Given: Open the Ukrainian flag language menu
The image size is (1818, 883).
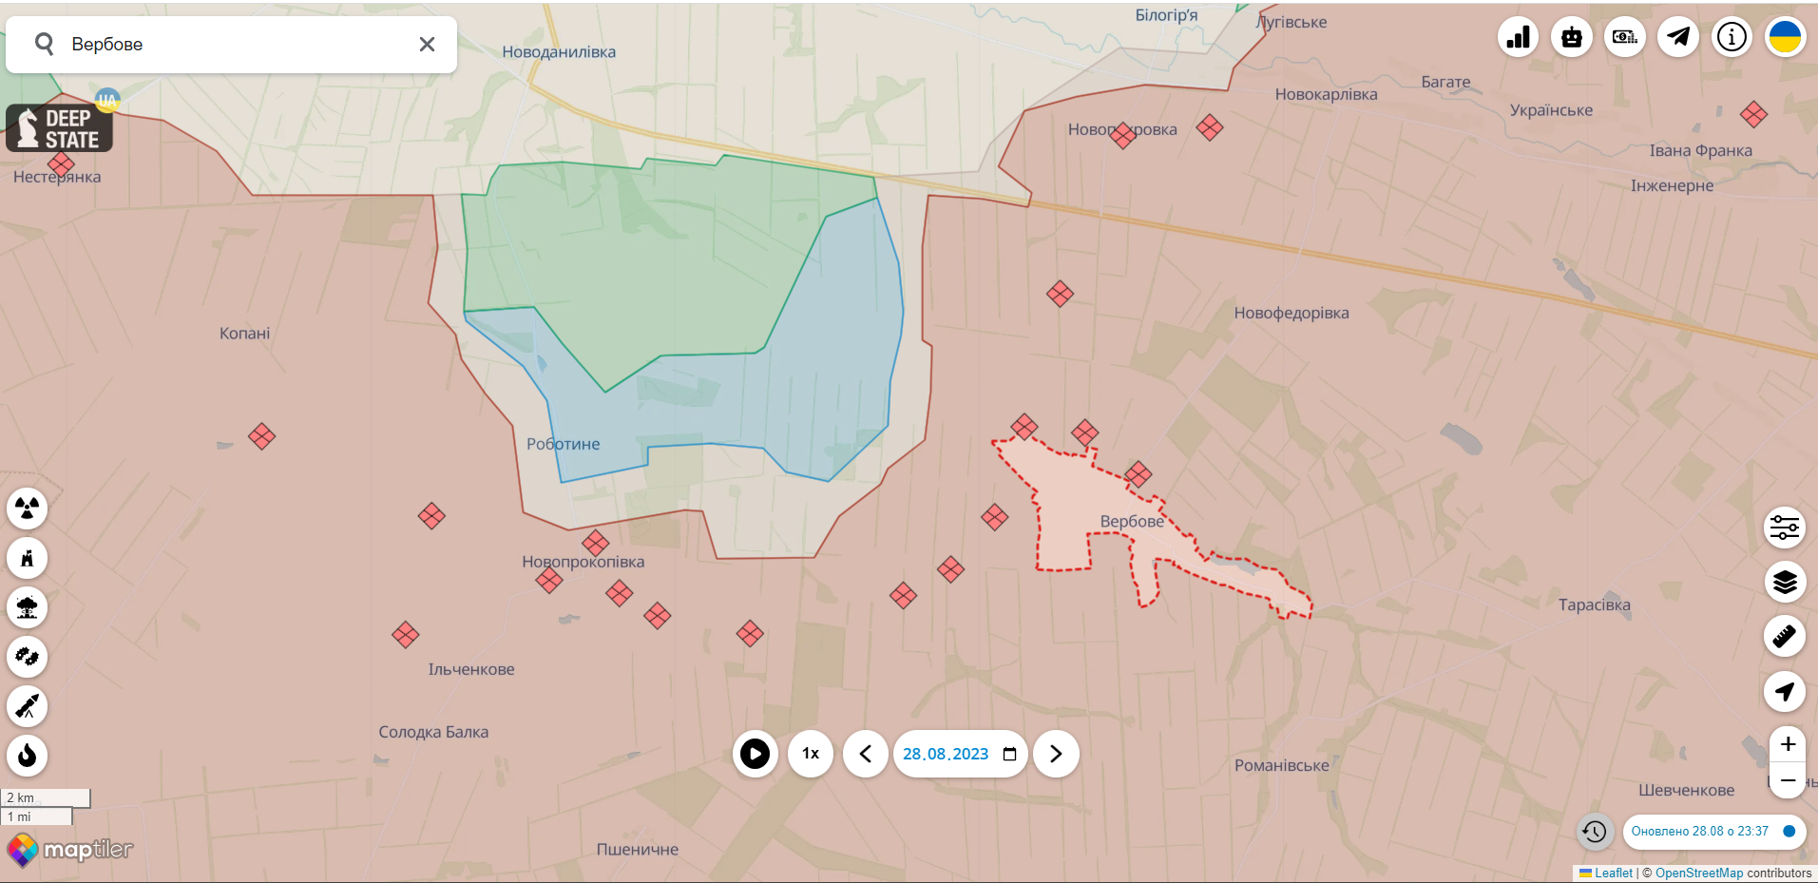Looking at the screenshot, I should point(1785,37).
